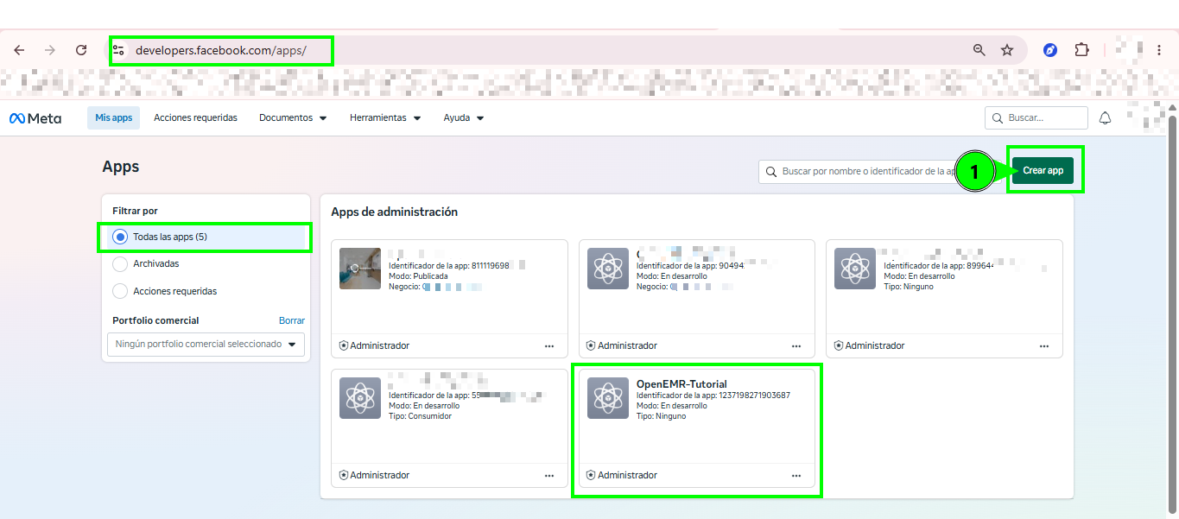Select Todas las apps (5) filter
The width and height of the screenshot is (1179, 519).
tap(206, 237)
